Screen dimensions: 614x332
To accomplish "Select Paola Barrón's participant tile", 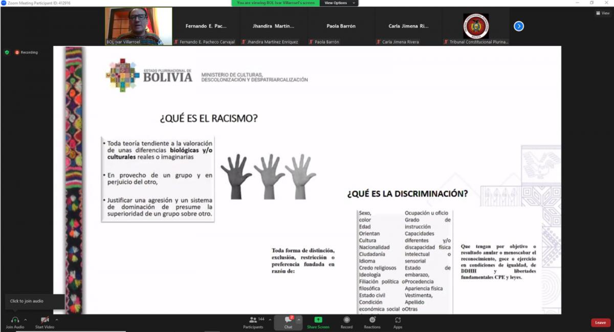I will click(x=341, y=27).
